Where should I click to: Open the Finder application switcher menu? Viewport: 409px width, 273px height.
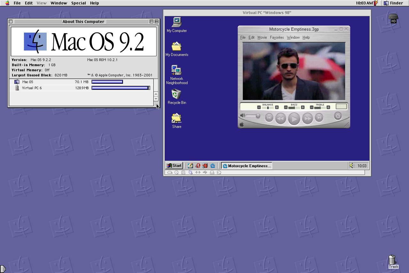tap(393, 3)
